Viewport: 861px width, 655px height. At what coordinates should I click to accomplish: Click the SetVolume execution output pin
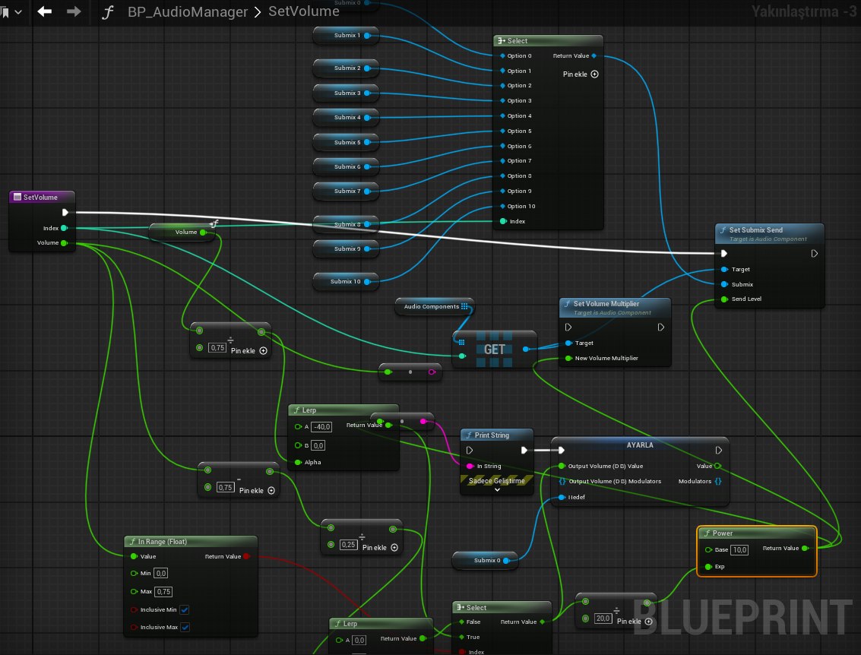(65, 213)
